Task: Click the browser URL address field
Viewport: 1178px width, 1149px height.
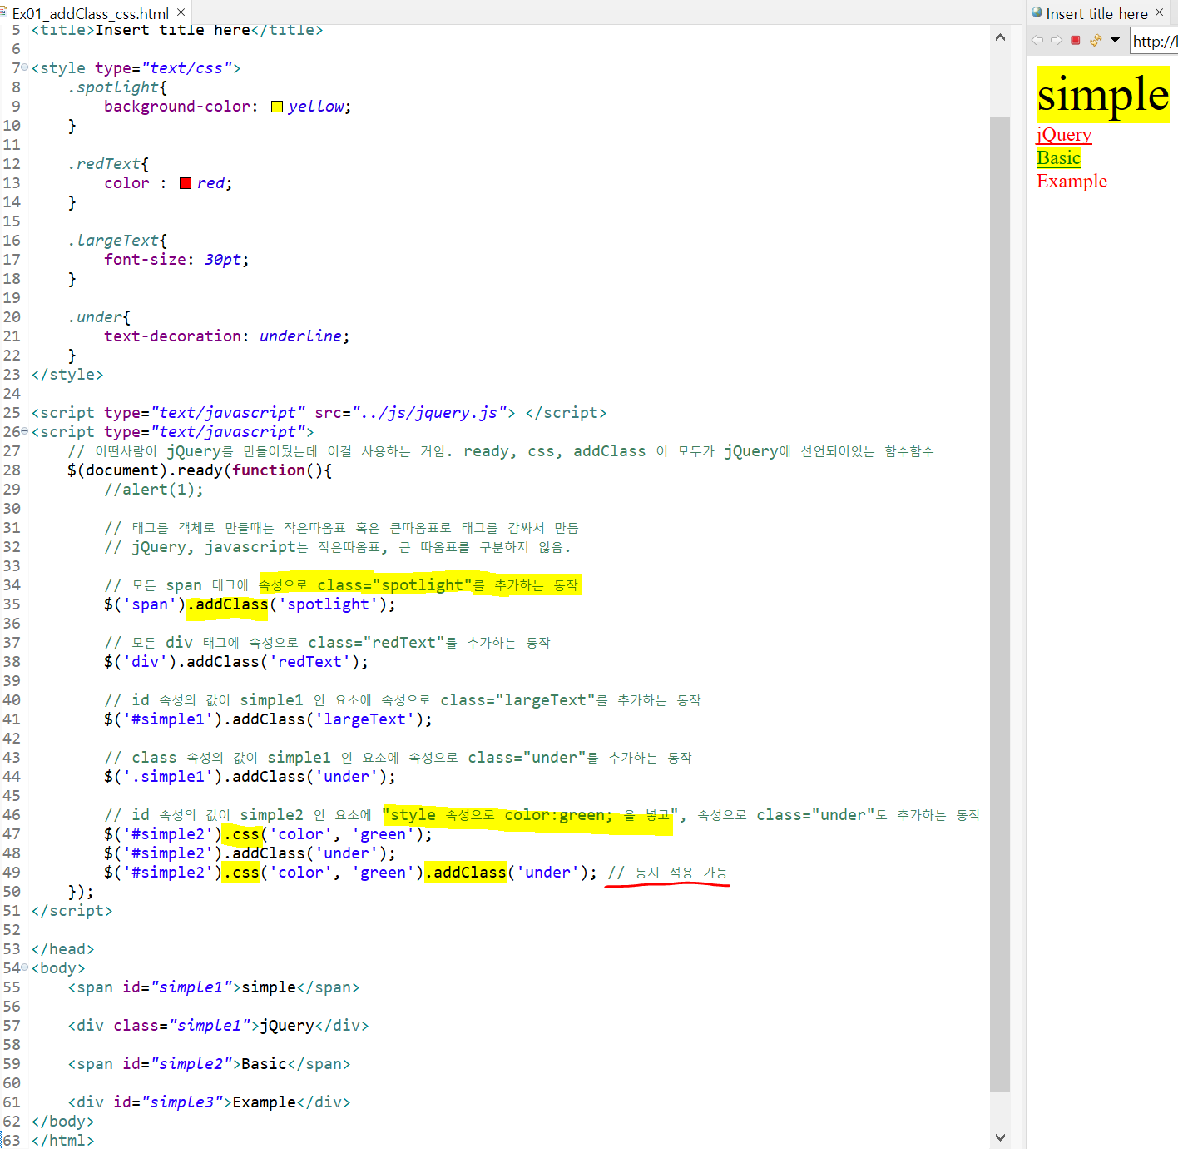Action: point(1155,41)
